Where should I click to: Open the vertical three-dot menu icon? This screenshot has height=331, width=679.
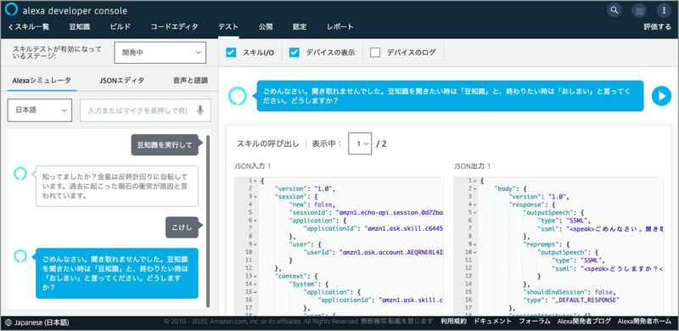pos(664,10)
